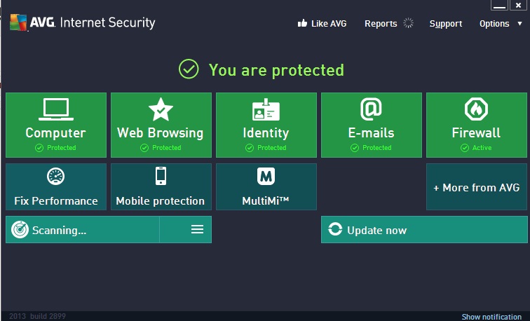
Task: Open the Reports menu
Action: coord(381,24)
